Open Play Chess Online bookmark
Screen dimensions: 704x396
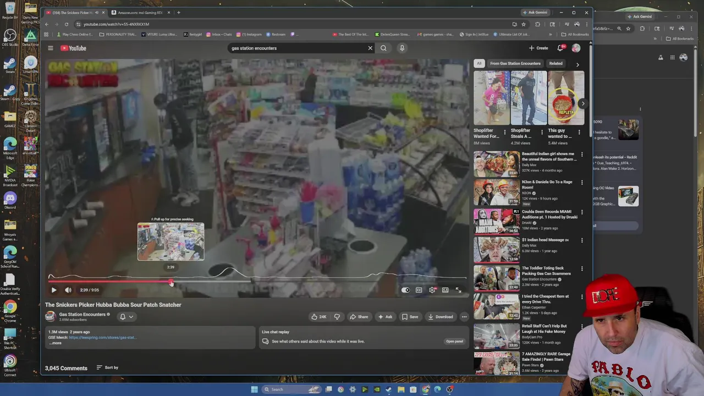coord(74,35)
